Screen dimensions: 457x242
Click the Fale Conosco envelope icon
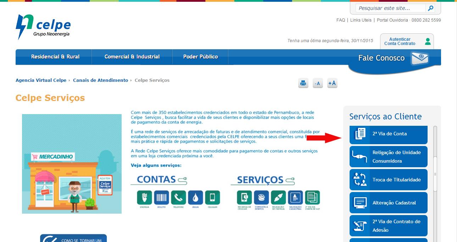(420, 58)
